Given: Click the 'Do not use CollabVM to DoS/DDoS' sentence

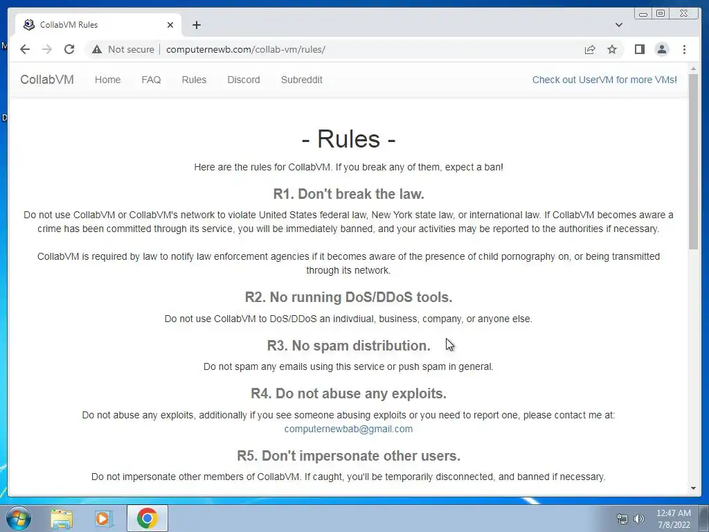Looking at the screenshot, I should [x=349, y=319].
